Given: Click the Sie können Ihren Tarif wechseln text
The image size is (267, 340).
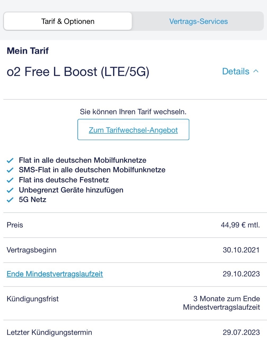Looking at the screenshot, I should [x=133, y=112].
